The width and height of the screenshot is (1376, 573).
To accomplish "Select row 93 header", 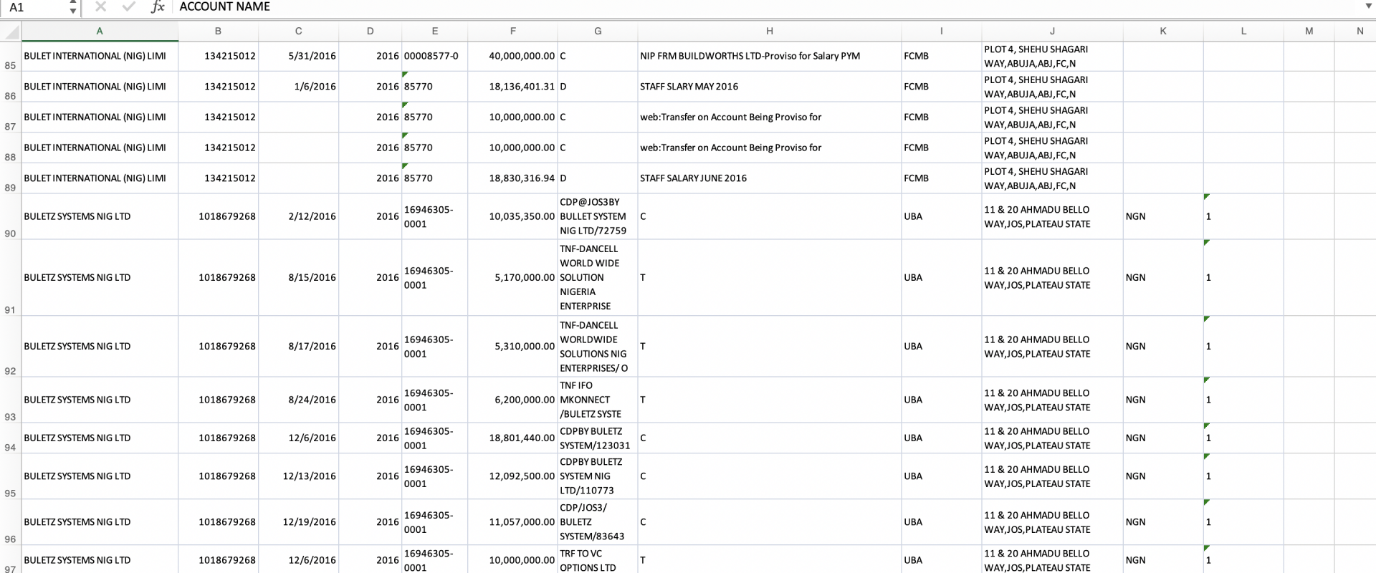I will point(11,400).
